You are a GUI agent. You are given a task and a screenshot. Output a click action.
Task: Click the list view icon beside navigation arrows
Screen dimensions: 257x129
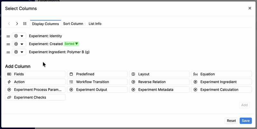click(25, 23)
